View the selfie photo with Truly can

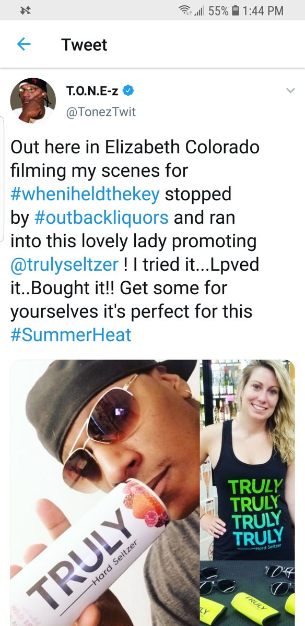(104, 492)
